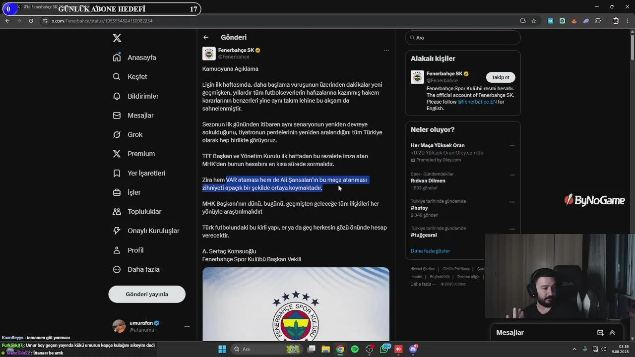
Task: Click the Gönderi yayınla button
Action: click(x=147, y=294)
